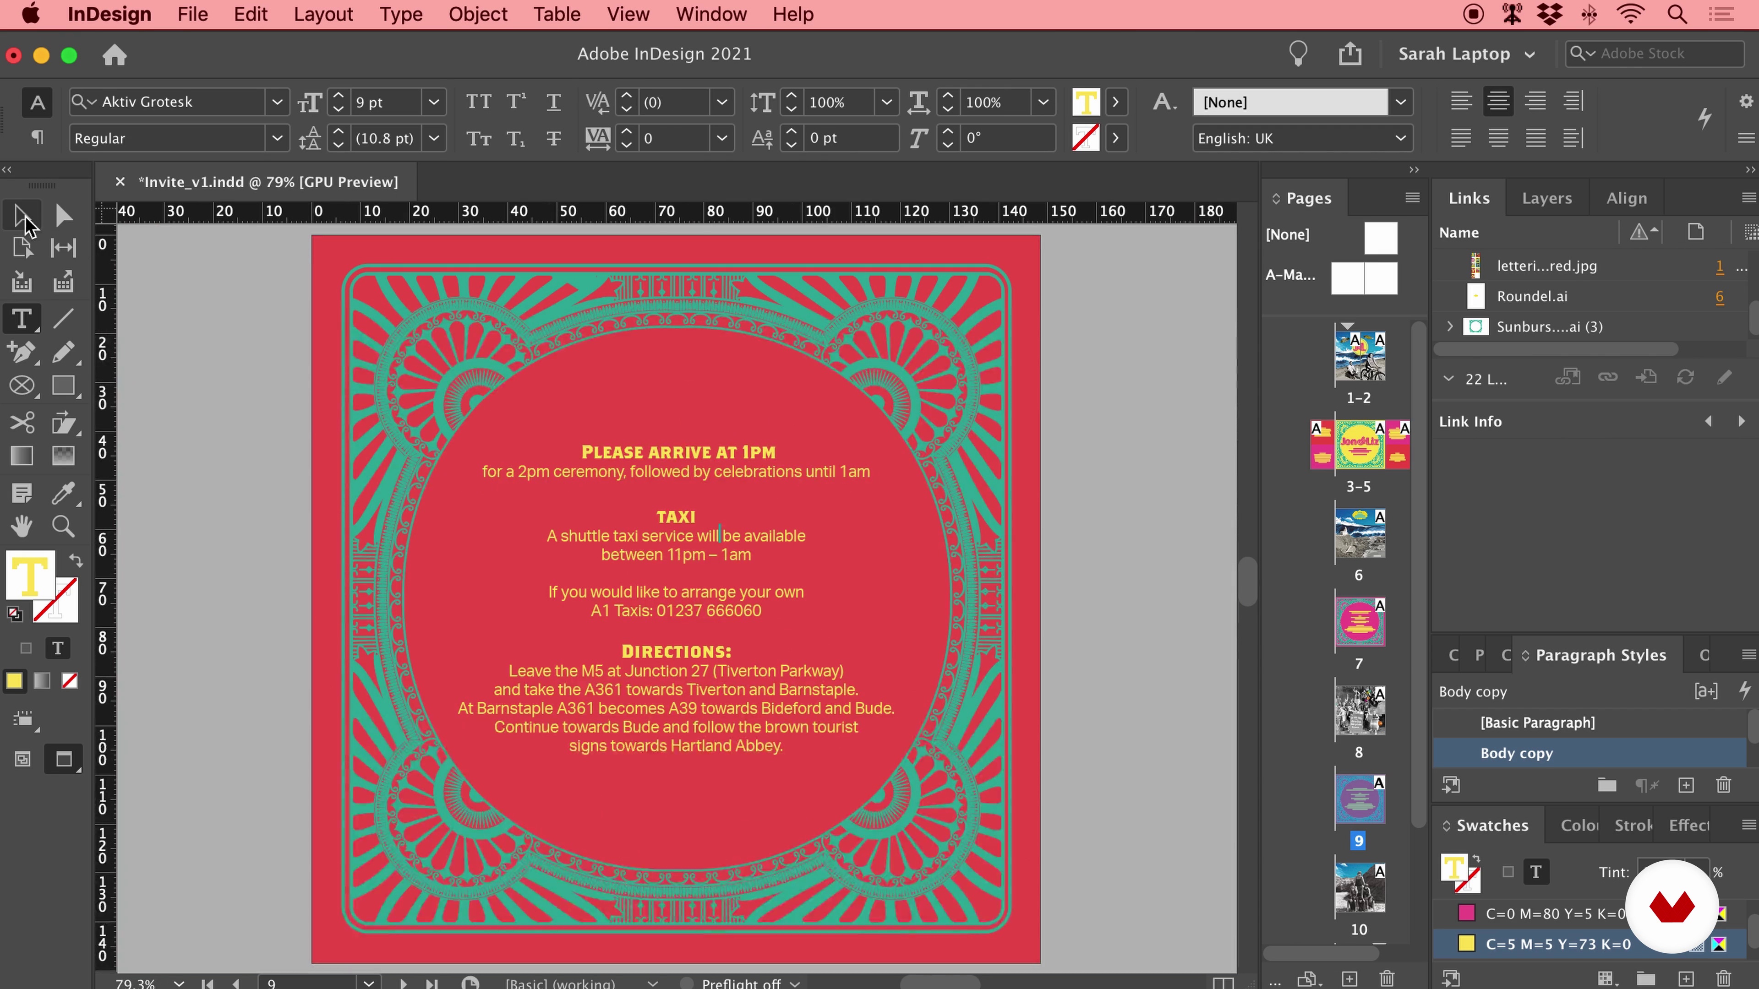Open the Layout menu
The width and height of the screenshot is (1759, 989).
click(x=323, y=14)
